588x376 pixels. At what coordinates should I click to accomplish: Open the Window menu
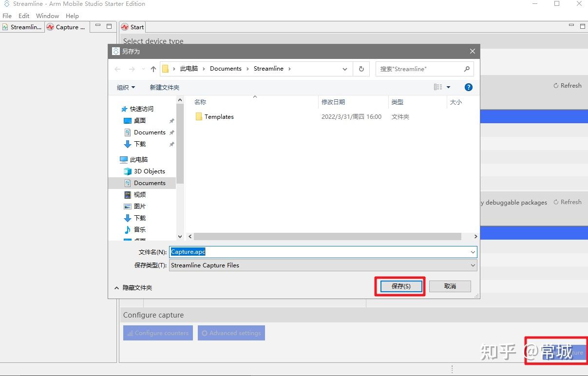point(47,16)
